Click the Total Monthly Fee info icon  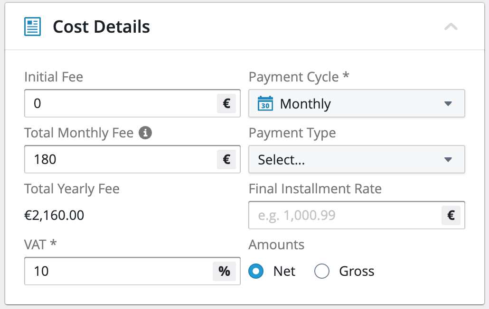tap(145, 134)
